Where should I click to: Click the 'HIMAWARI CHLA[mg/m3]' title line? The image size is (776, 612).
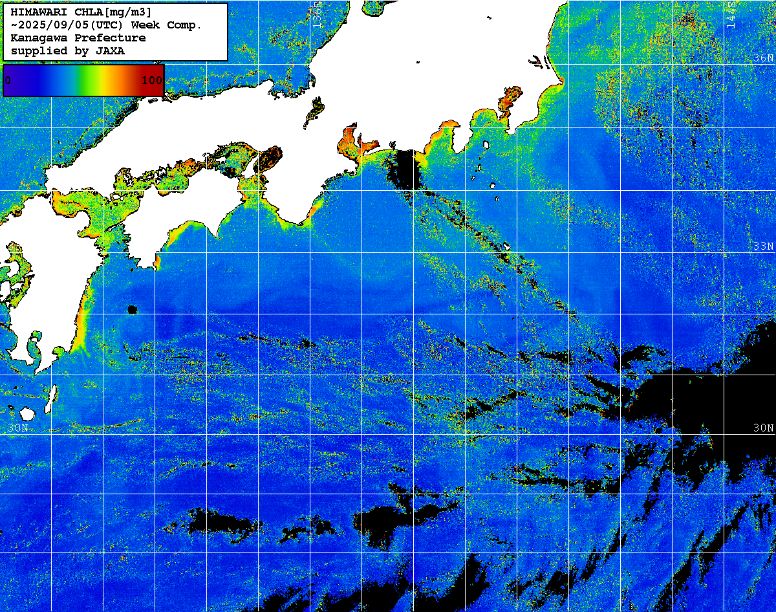[x=81, y=12]
